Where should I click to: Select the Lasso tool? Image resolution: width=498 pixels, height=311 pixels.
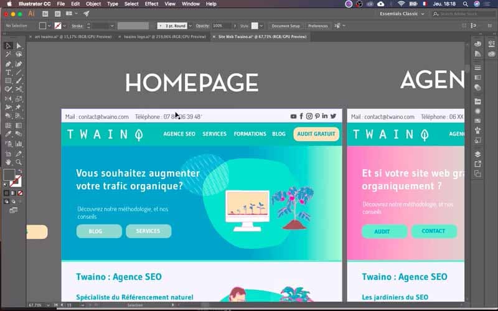(19, 55)
